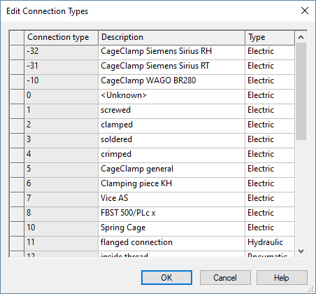Click the vertical scrollbar thumb
The height and width of the screenshot is (294, 316).
[301, 92]
